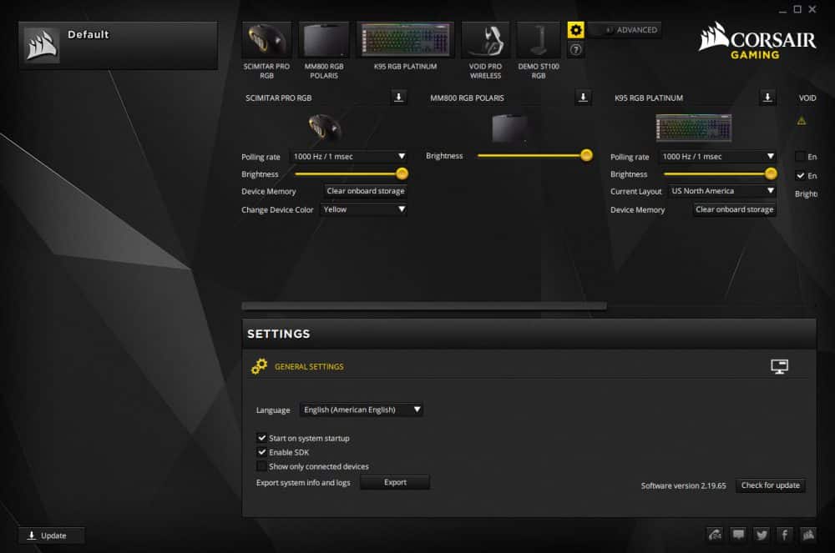Clear onboard storage for Scimitar Pro
This screenshot has height=553, width=835.
click(366, 191)
